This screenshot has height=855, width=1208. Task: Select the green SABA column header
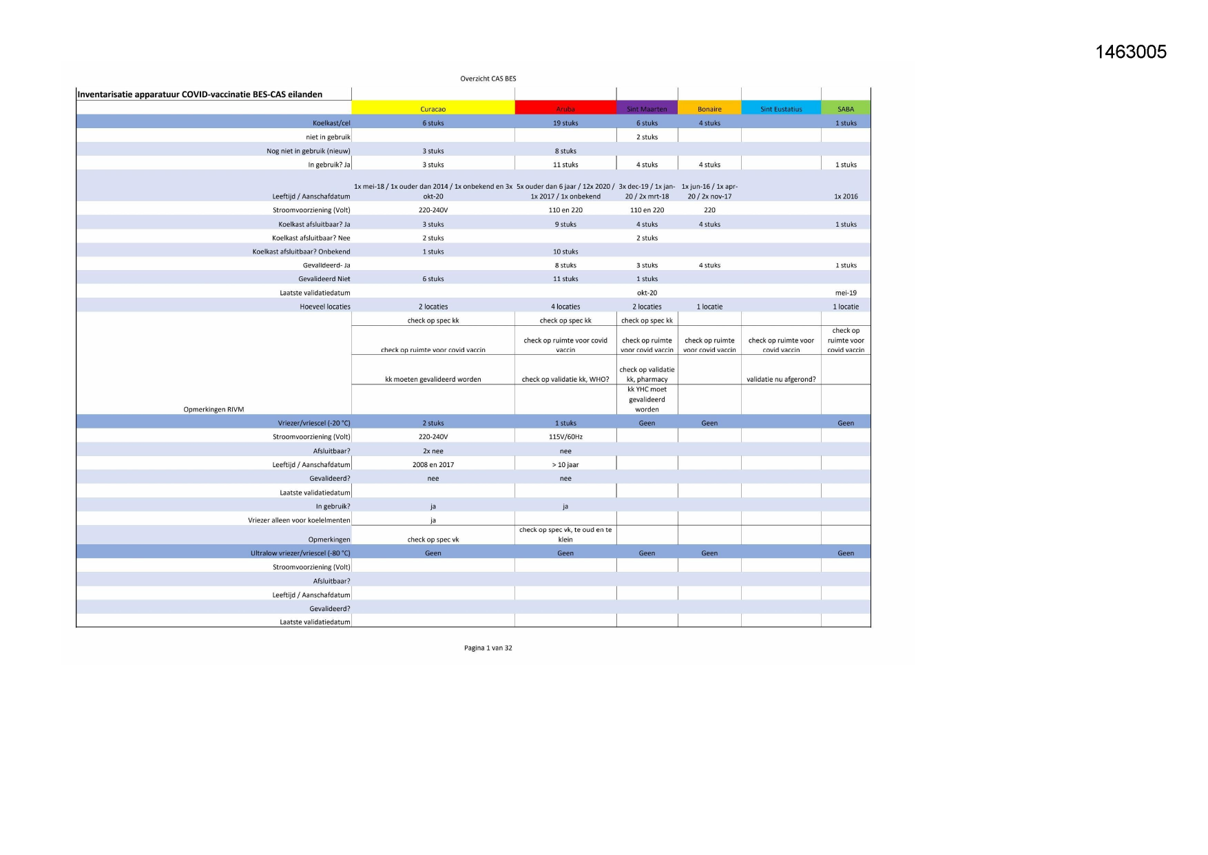click(846, 109)
